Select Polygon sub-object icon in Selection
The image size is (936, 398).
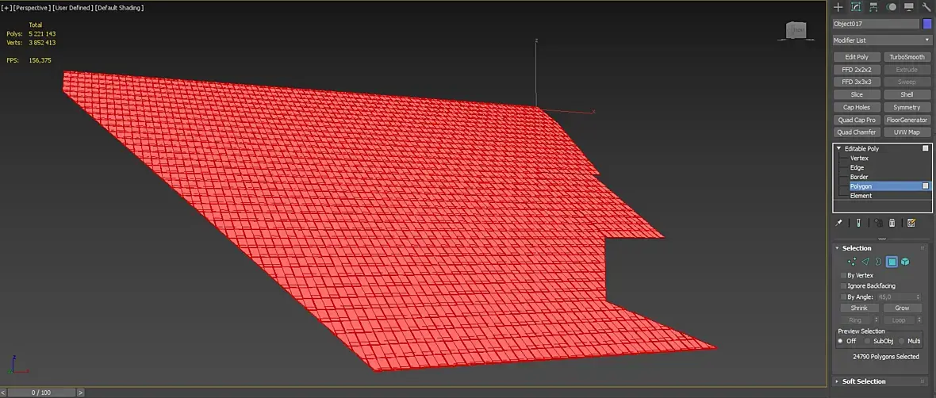pos(892,262)
